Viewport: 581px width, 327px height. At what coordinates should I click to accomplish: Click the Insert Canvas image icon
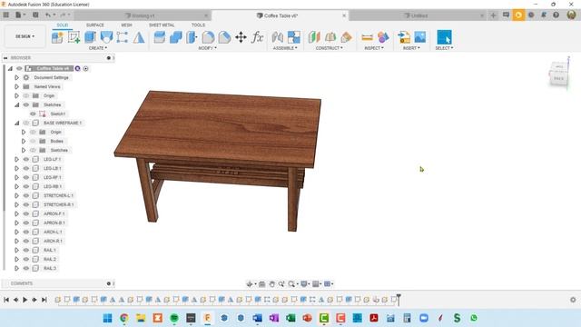420,37
